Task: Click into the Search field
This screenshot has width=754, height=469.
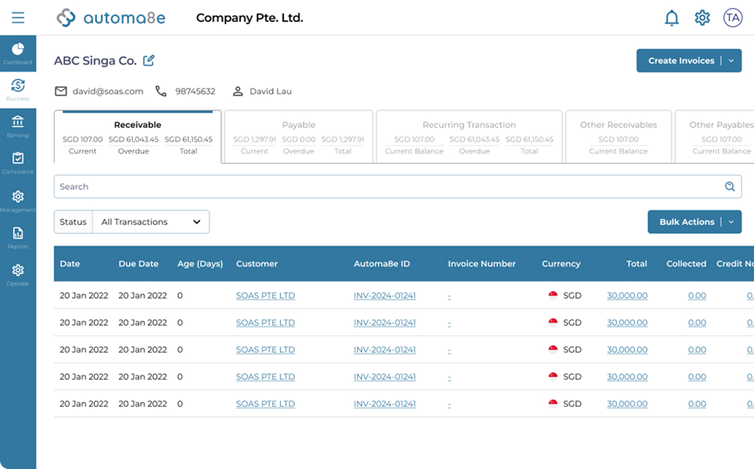Action: tap(397, 186)
